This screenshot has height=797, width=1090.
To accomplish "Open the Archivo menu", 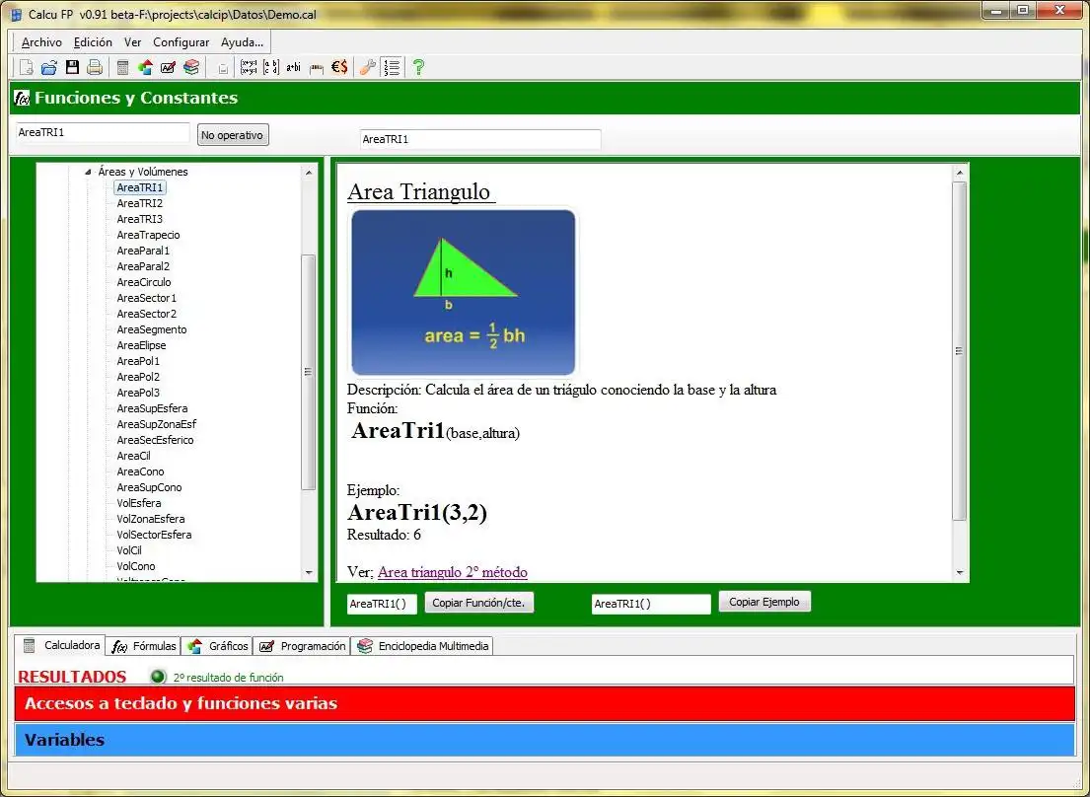I will click(41, 42).
